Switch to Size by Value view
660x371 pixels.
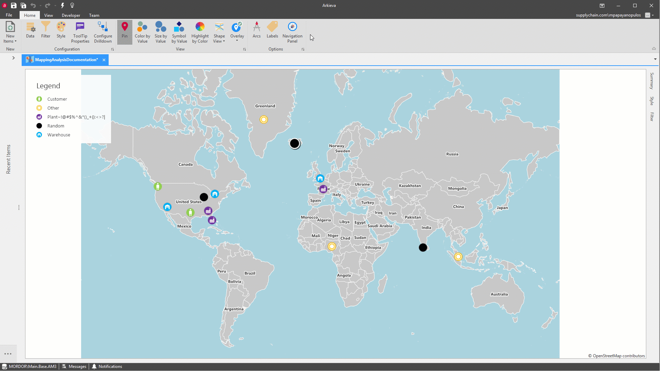161,32
